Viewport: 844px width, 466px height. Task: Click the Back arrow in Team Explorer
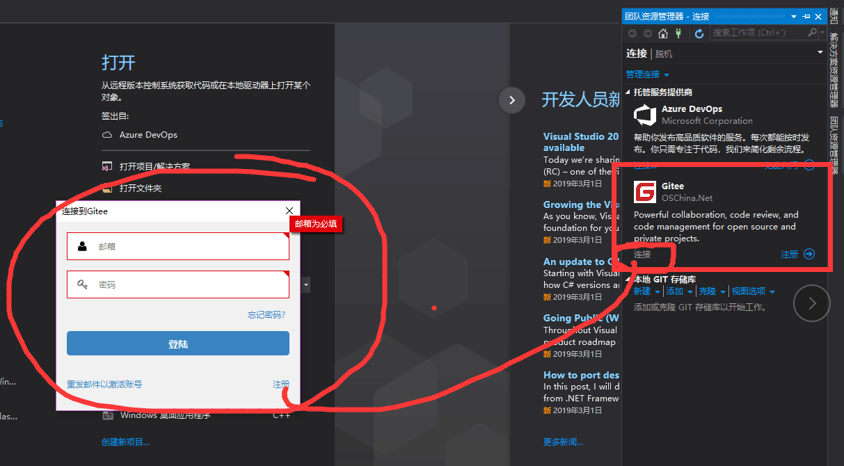click(632, 33)
